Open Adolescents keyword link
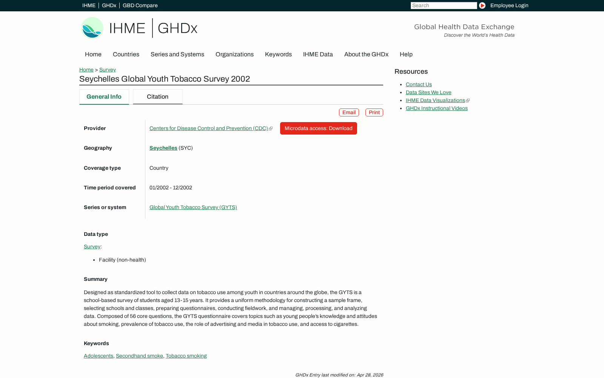The image size is (604, 378). (99, 356)
